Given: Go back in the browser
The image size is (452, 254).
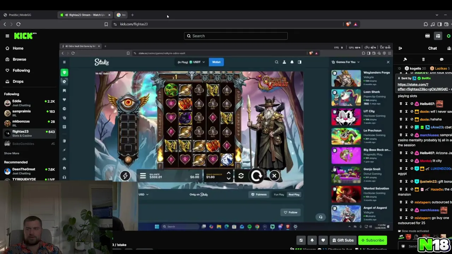Looking at the screenshot, I should pyautogui.click(x=5, y=24).
